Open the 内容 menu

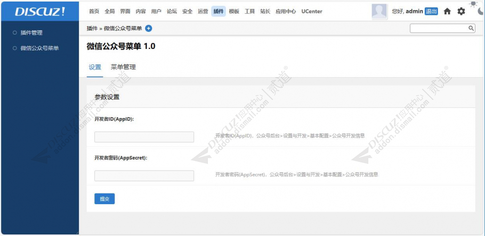click(x=141, y=11)
